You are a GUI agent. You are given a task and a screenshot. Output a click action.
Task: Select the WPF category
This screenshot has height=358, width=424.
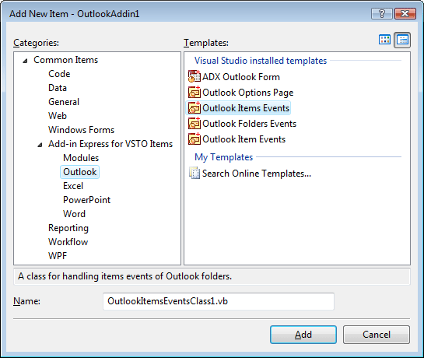click(x=58, y=256)
